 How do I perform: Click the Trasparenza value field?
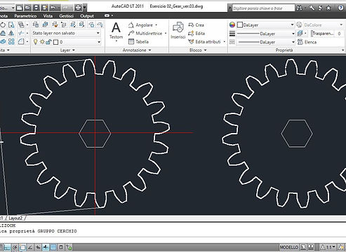[339, 34]
